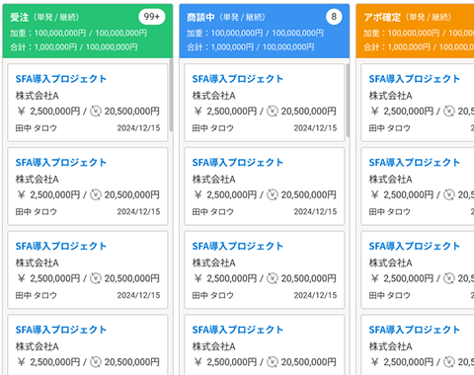Click the recurring-amount clock icon on fourth 商談中 card
The width and height of the screenshot is (474, 375).
[273, 362]
